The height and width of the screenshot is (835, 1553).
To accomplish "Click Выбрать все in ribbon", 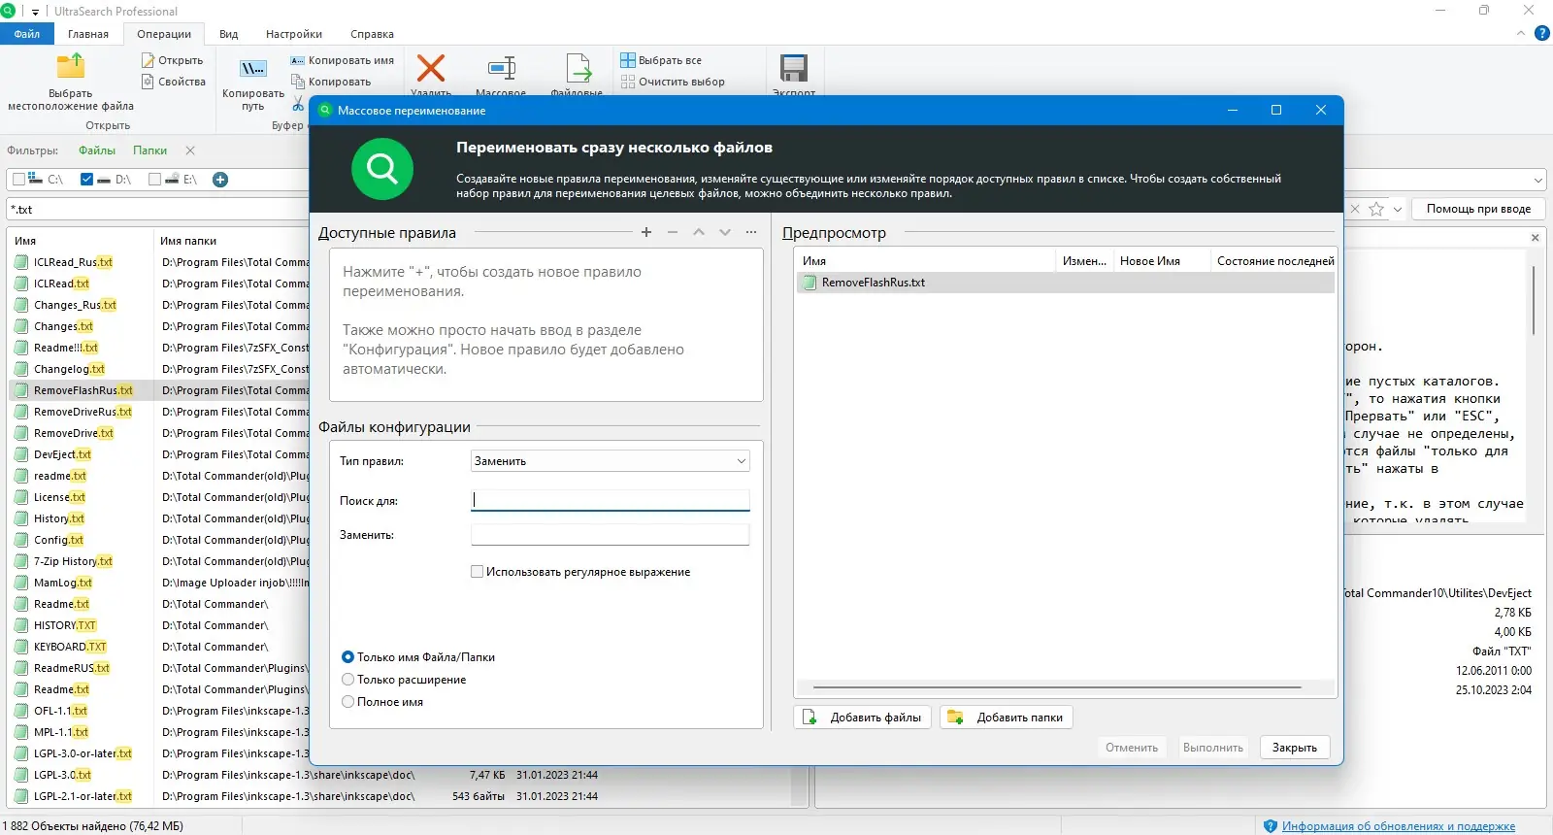I will click(661, 60).
